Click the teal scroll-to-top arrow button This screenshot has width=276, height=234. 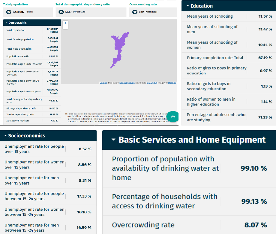(x=172, y=117)
